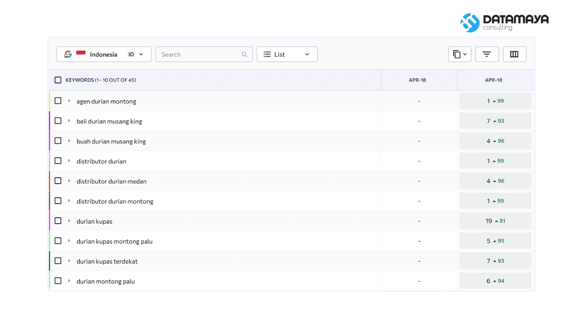Open the List view dropdown
Screen dimensions: 583x328
[287, 54]
